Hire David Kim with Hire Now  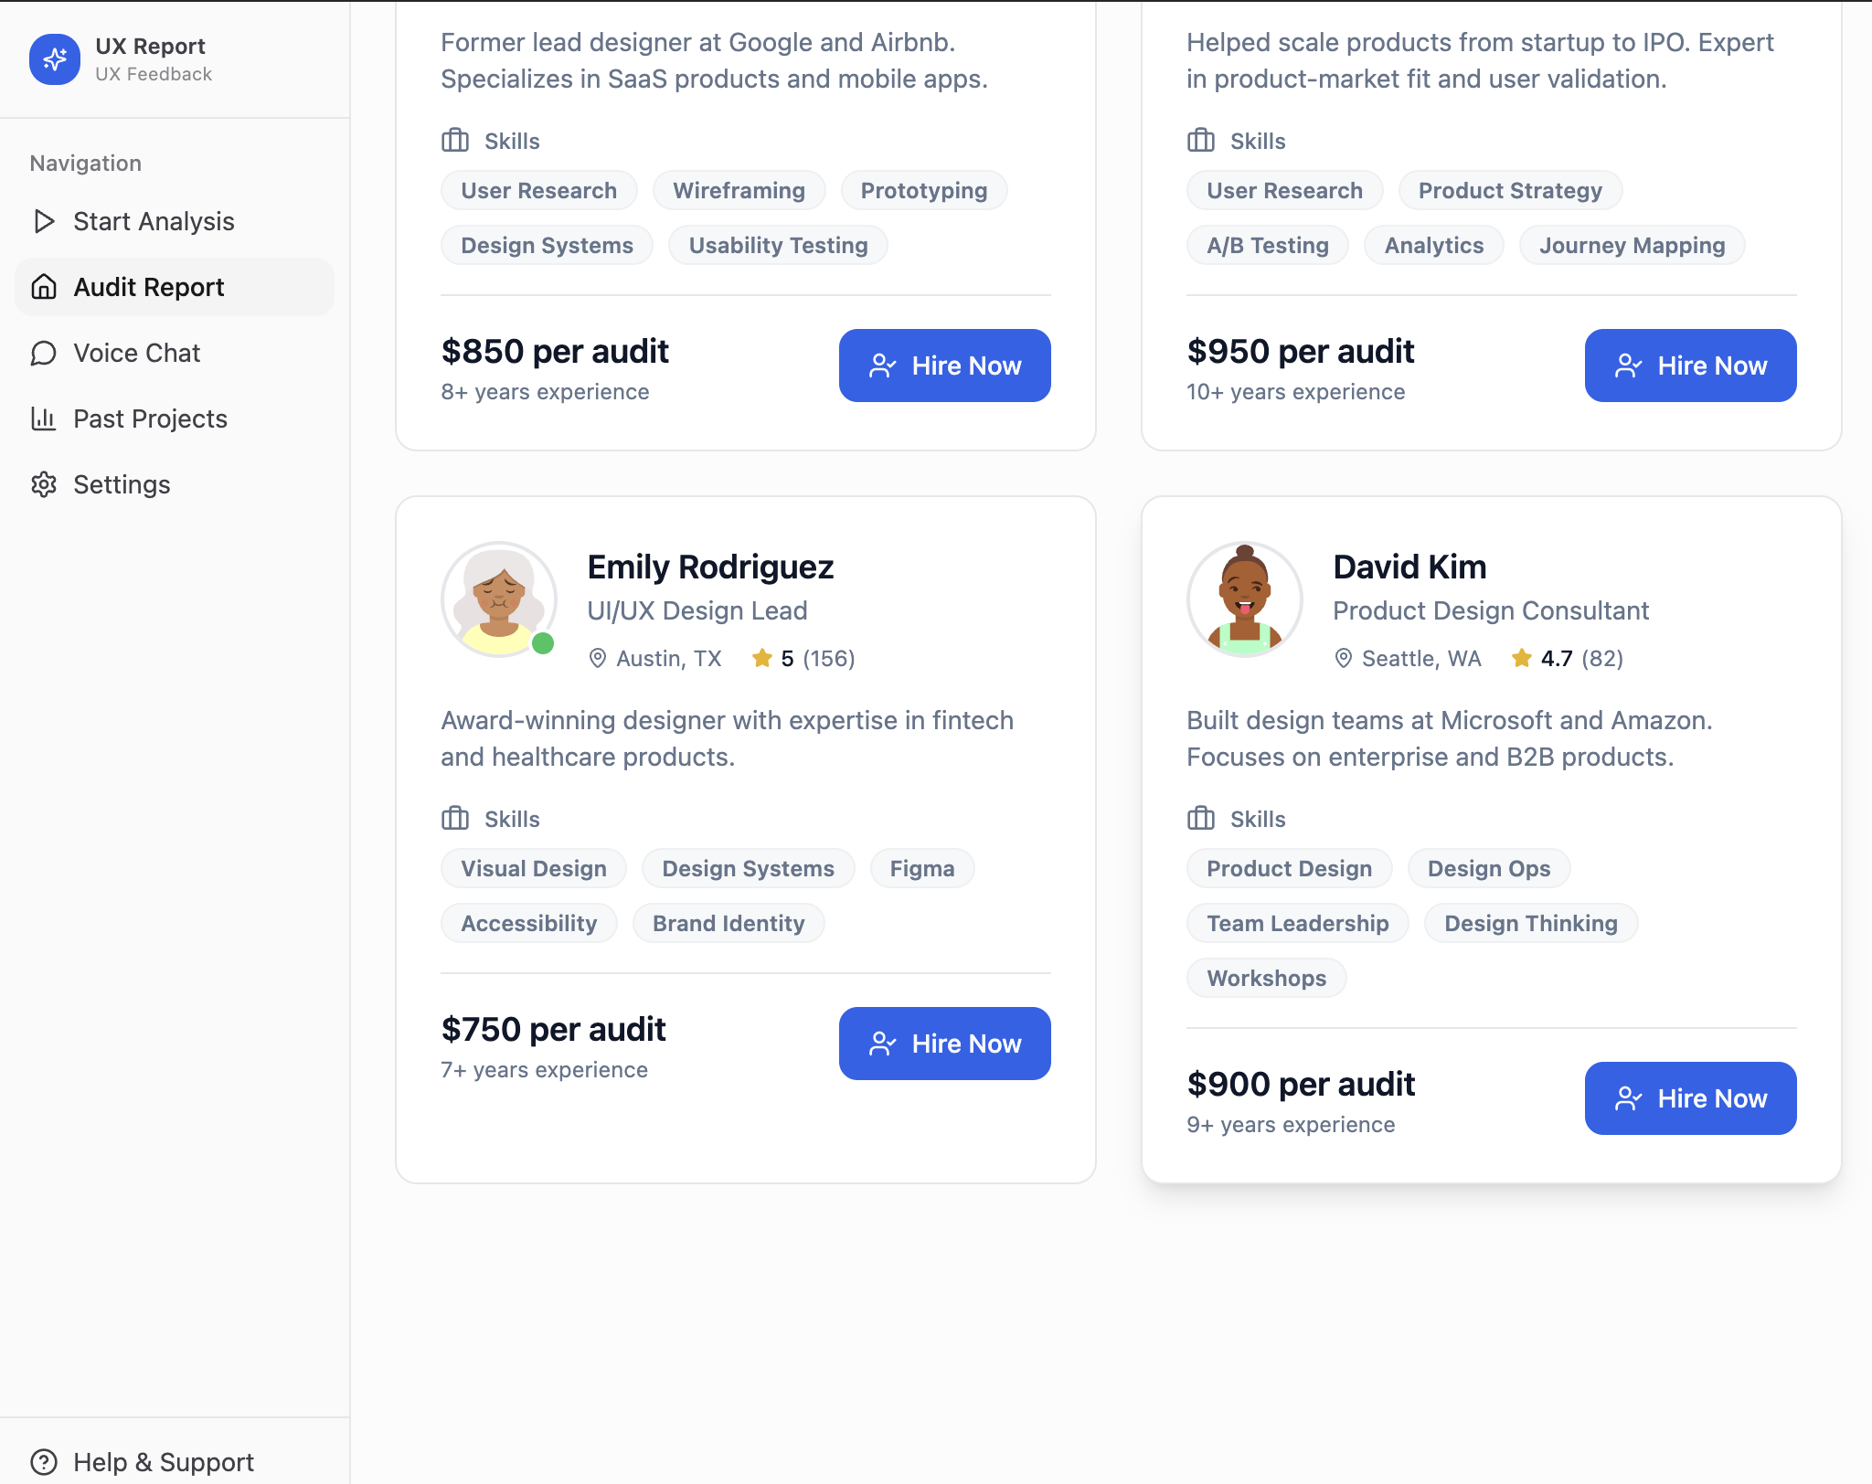[x=1691, y=1098]
